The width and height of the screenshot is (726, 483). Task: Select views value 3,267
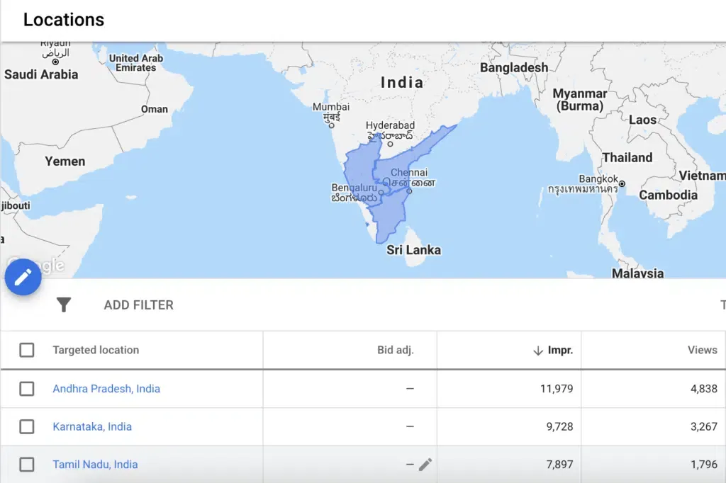point(704,426)
